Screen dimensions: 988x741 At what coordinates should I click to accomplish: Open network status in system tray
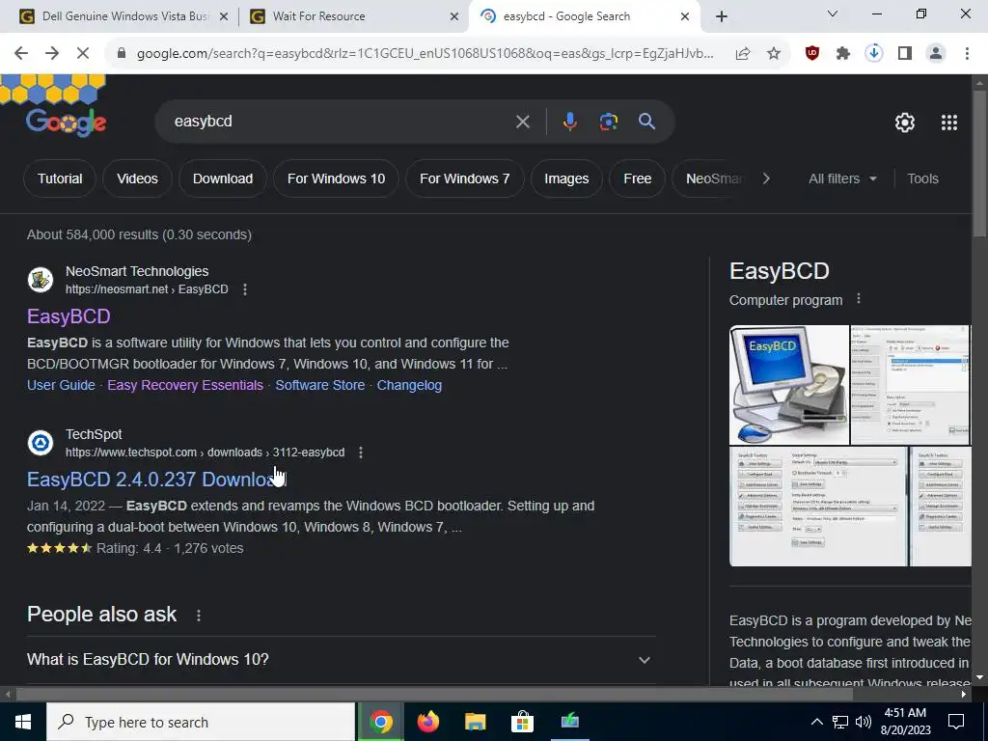pyautogui.click(x=840, y=722)
